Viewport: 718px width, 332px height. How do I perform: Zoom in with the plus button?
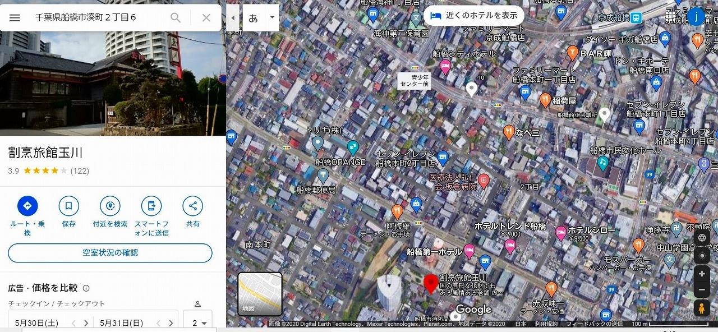(x=702, y=274)
